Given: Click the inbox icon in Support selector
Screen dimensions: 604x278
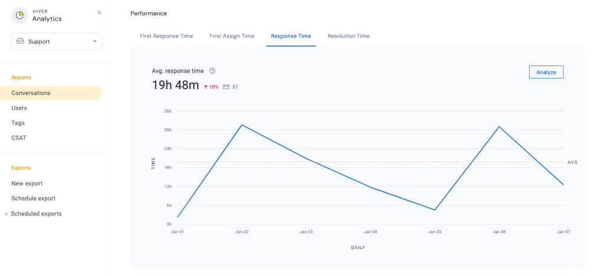Looking at the screenshot, I should click(x=21, y=41).
